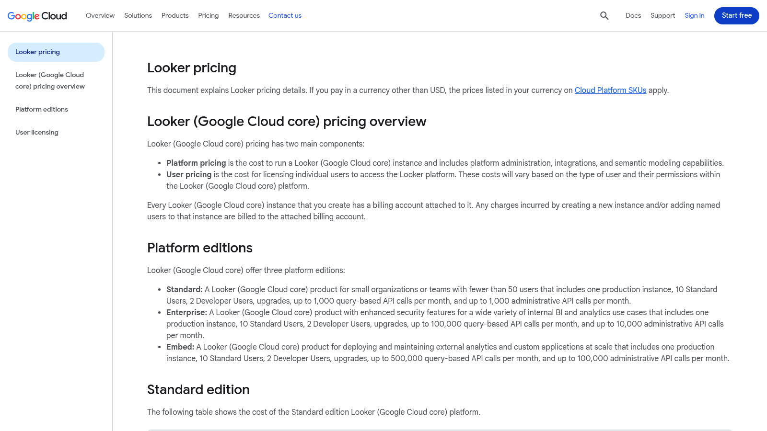Click the bold "Platform pricing" text
The image size is (767, 431).
click(196, 163)
